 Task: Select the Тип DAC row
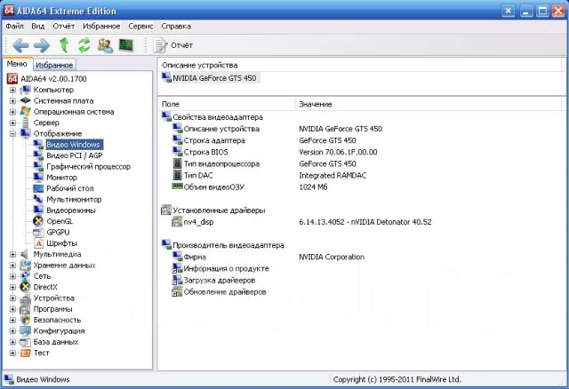coord(269,176)
